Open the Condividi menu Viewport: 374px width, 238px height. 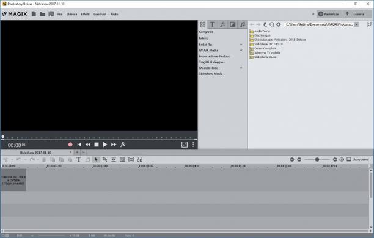pos(100,14)
